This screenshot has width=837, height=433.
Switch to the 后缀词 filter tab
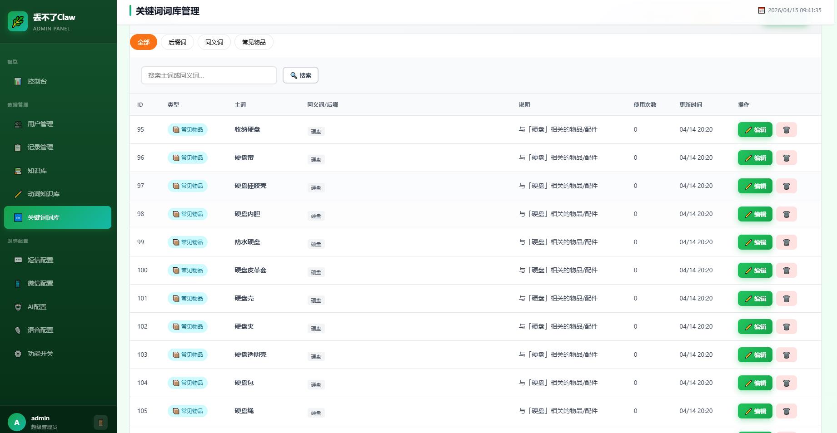click(x=177, y=42)
